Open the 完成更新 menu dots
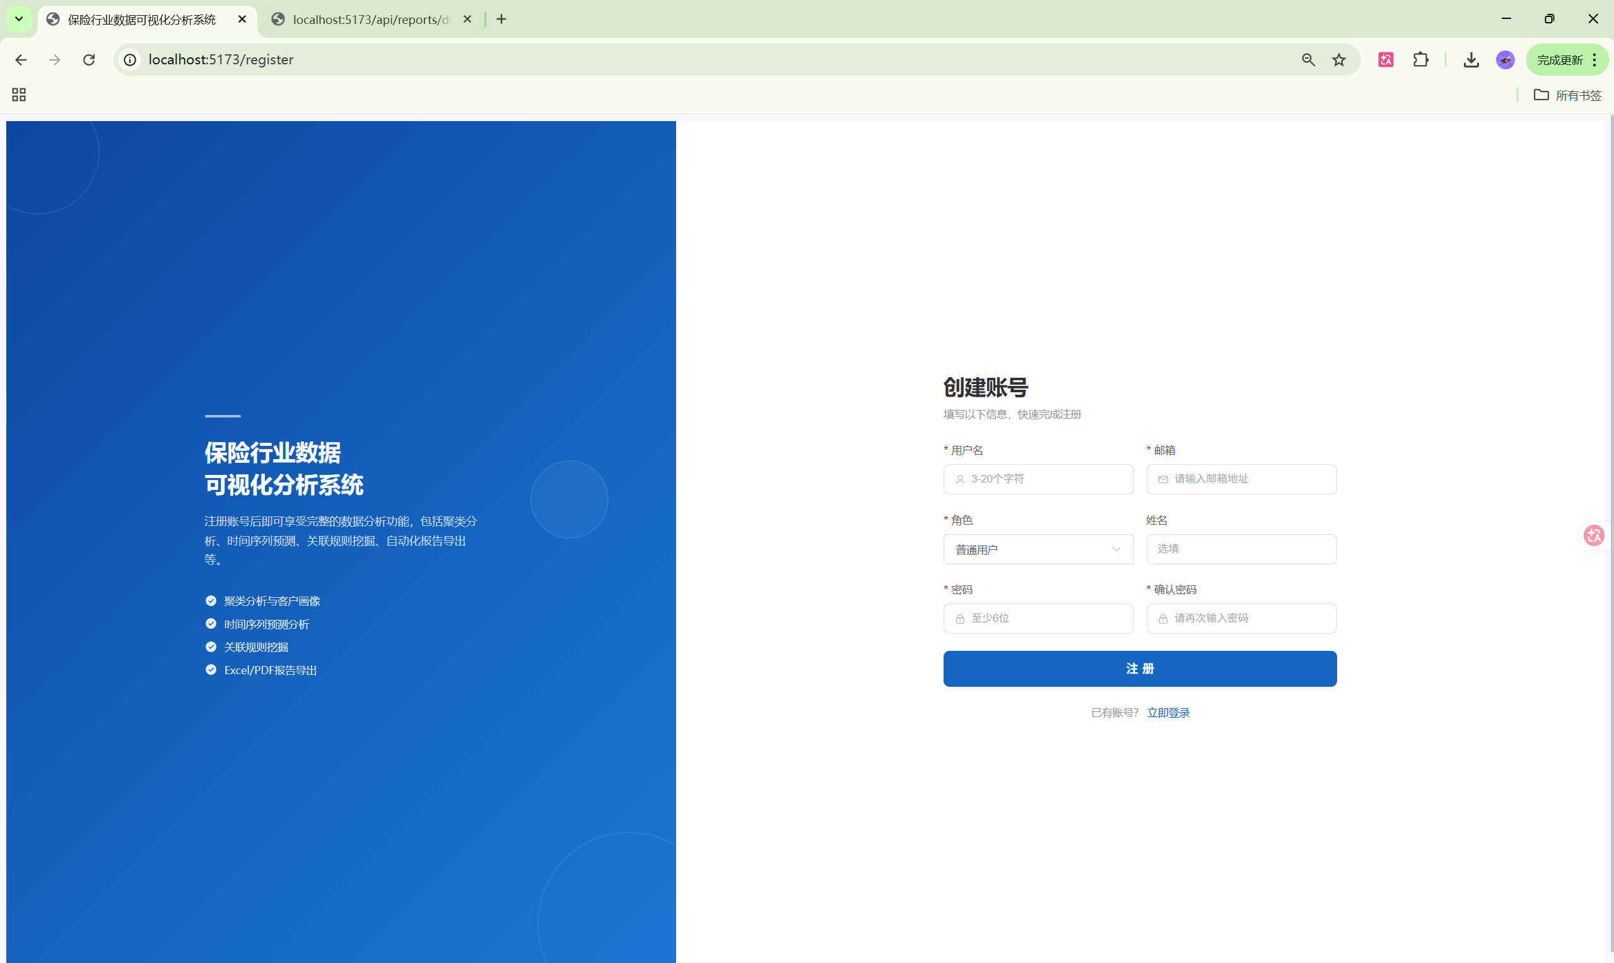This screenshot has width=1614, height=963. click(1594, 60)
